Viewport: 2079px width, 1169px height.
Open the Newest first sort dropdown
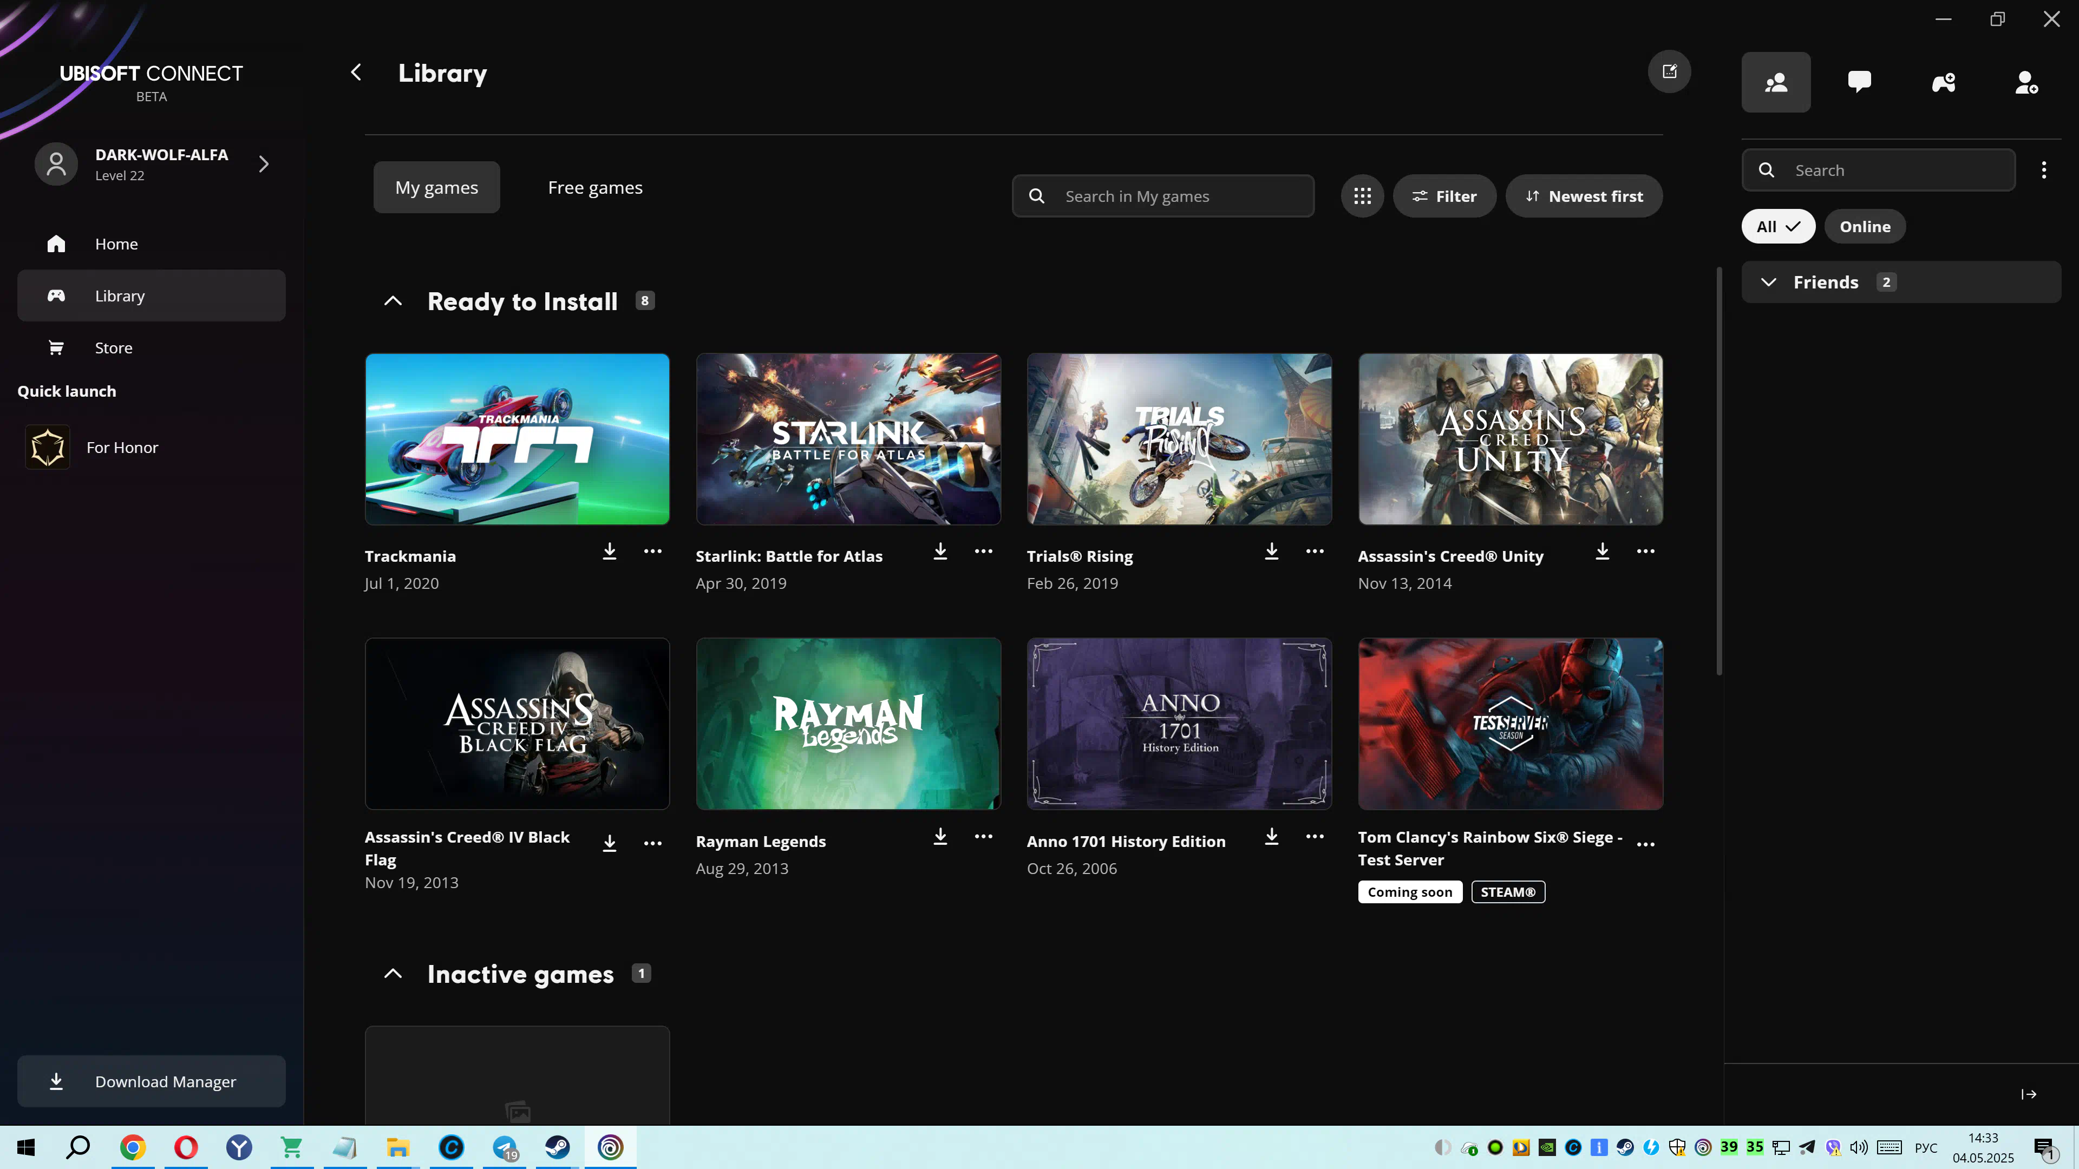(x=1584, y=196)
